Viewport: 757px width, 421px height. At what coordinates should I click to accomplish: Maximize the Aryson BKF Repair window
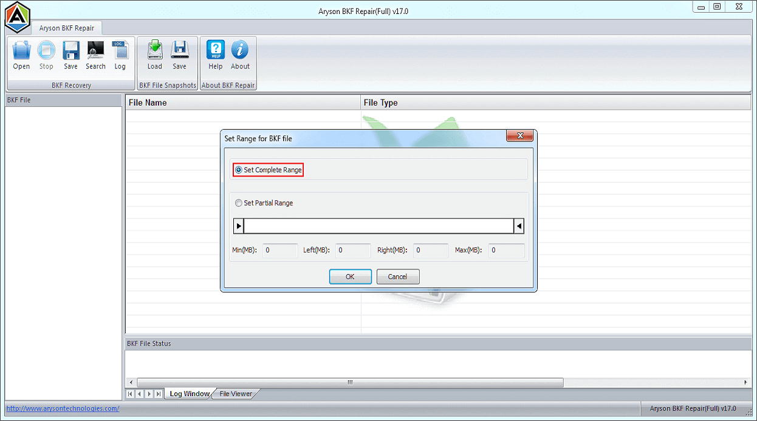tap(717, 7)
